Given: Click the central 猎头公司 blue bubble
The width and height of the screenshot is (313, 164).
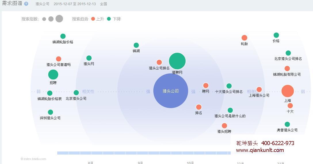Looking at the screenshot, I should pos(171,91).
